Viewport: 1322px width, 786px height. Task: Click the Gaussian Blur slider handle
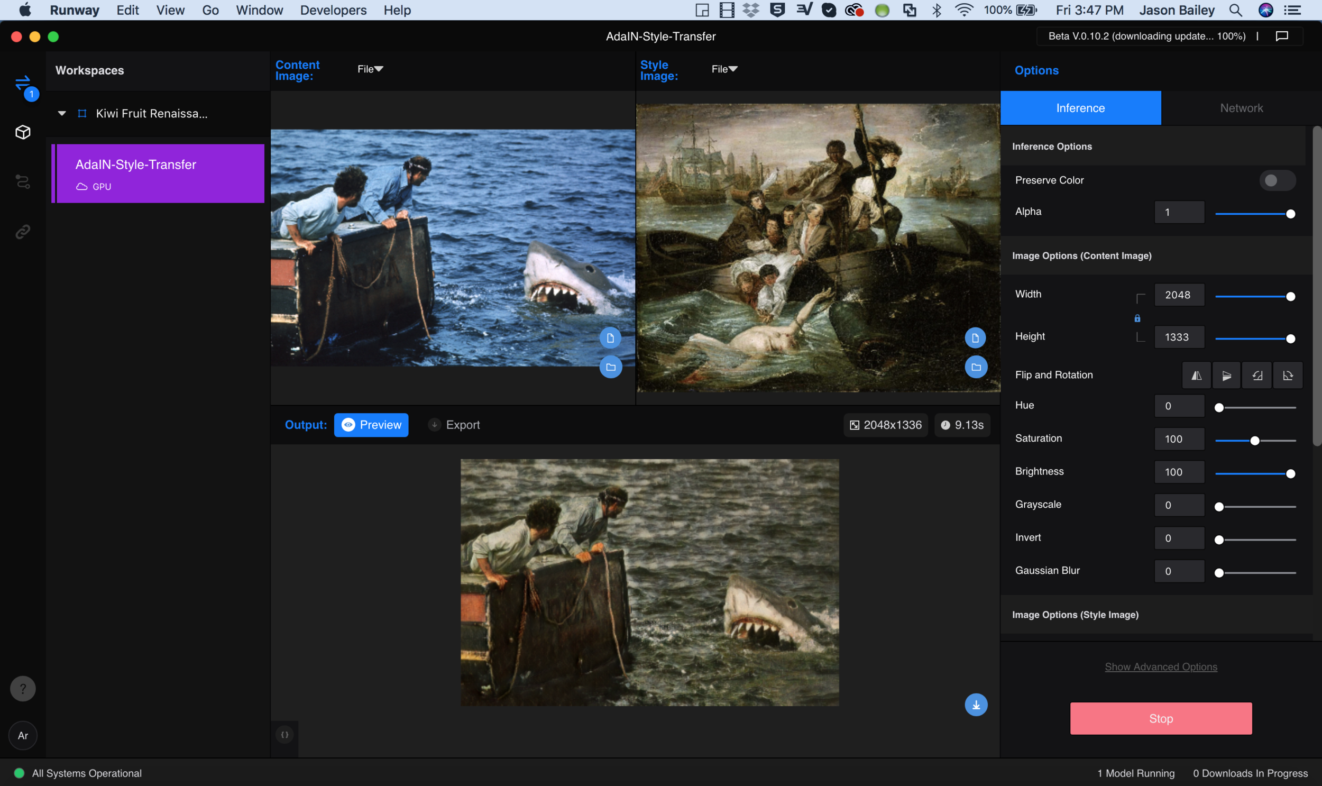(x=1219, y=573)
